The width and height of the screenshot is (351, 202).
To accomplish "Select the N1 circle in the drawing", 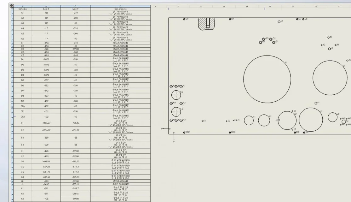I will click(x=311, y=120).
